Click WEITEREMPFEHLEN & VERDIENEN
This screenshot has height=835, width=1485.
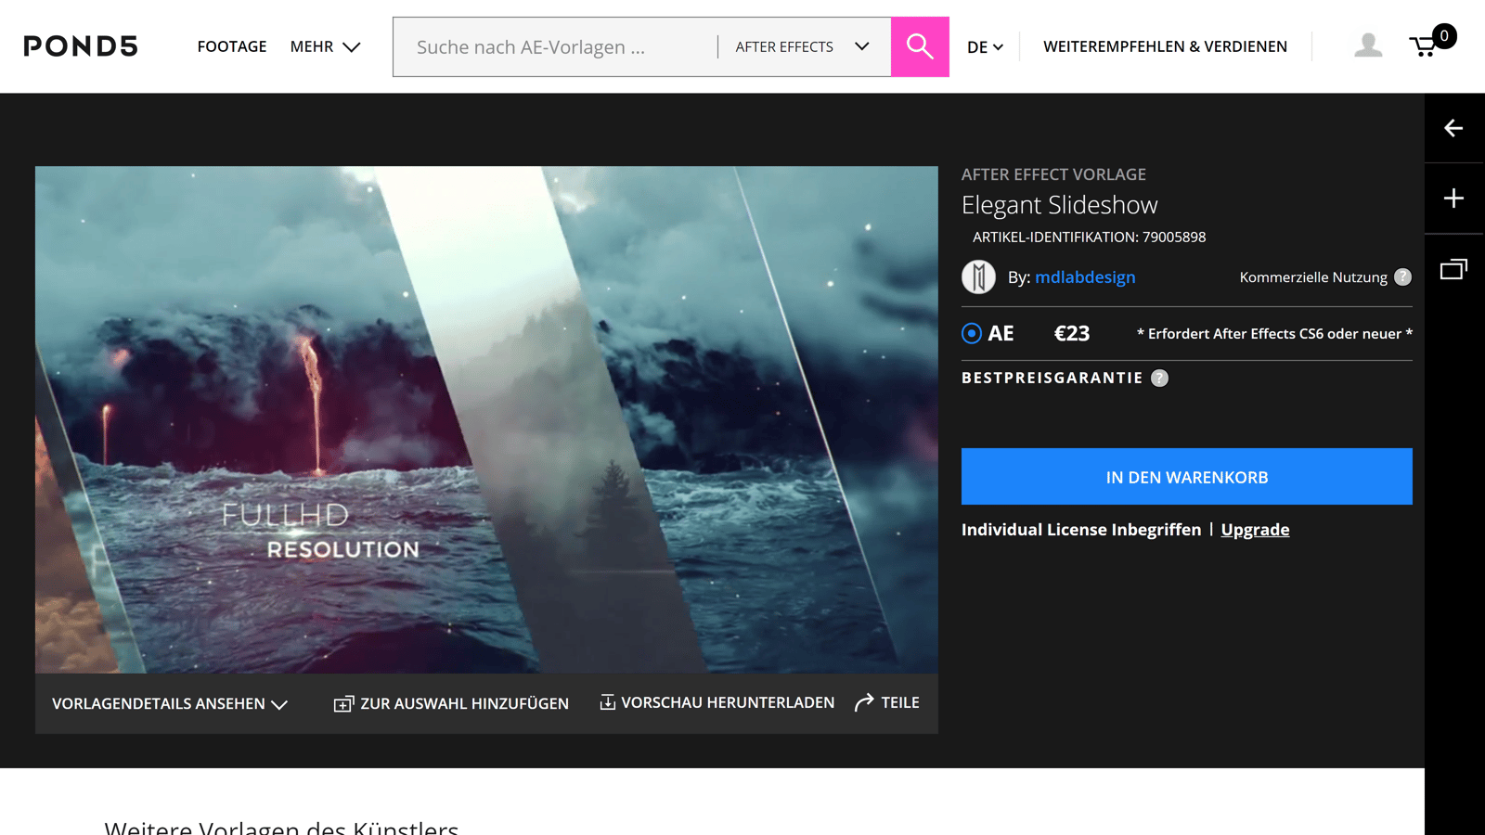click(x=1164, y=46)
